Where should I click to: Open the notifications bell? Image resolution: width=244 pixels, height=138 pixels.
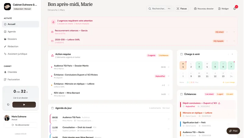pyautogui.click(x=235, y=9)
